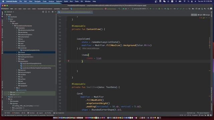Collapse the examples package

point(15,28)
